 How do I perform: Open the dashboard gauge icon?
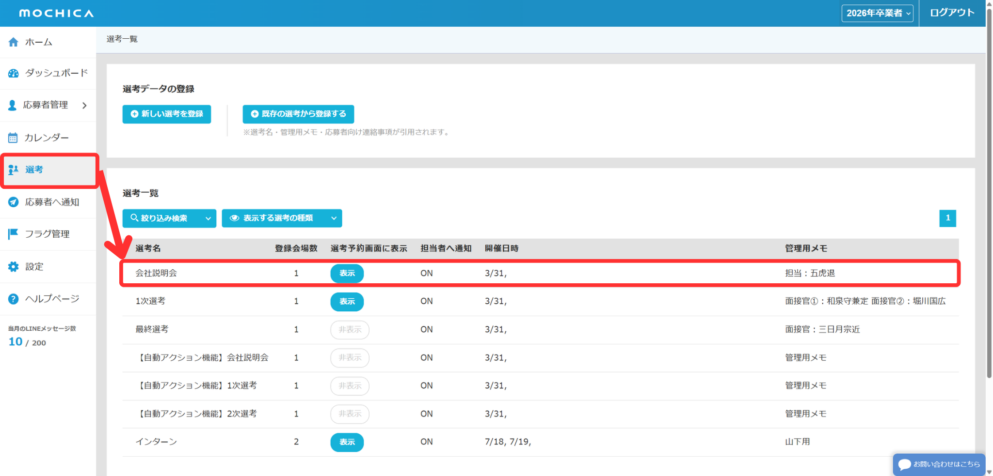[14, 73]
